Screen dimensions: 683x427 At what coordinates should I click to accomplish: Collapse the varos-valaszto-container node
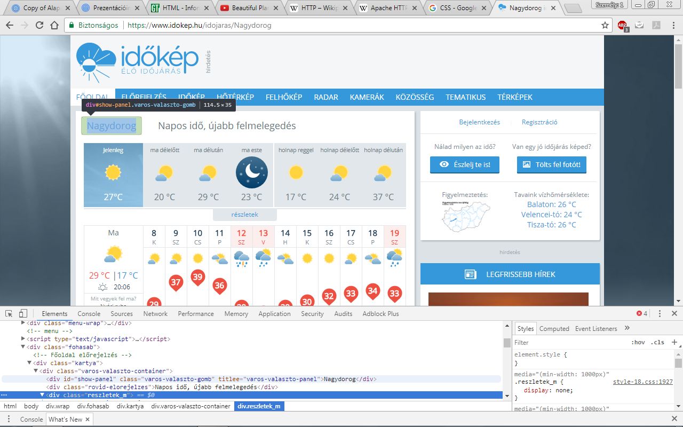point(36,371)
